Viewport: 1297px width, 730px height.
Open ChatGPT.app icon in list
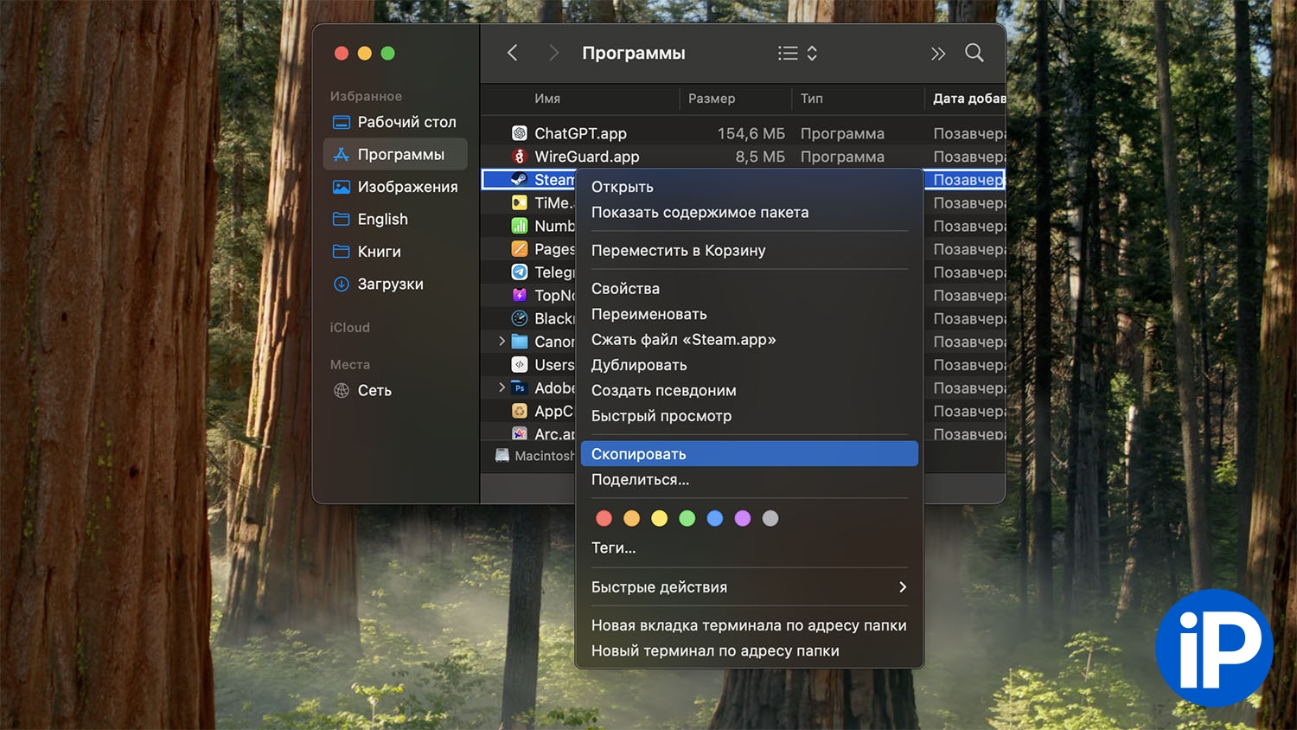coord(520,133)
